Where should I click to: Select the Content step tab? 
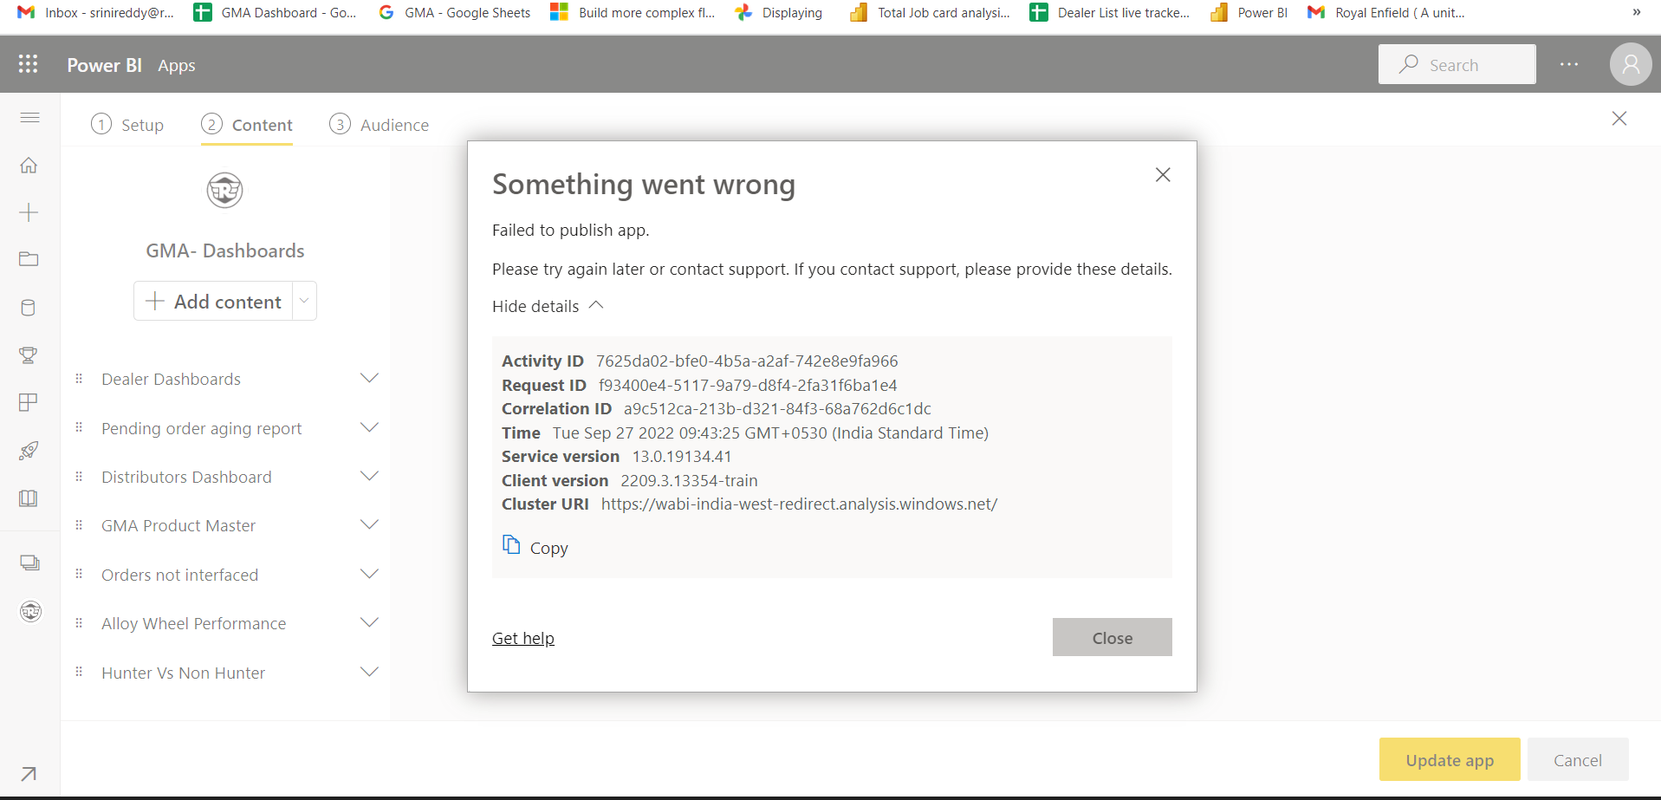(x=247, y=125)
